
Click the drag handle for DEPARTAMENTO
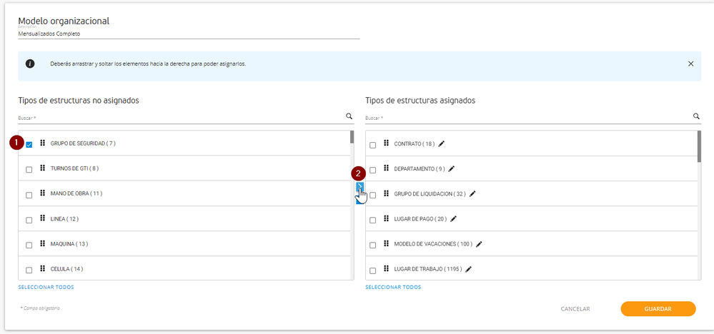point(386,168)
